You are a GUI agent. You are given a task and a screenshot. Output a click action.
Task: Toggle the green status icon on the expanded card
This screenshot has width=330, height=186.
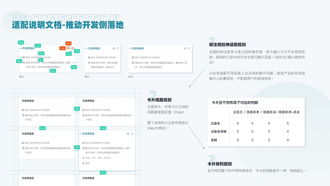[128, 134]
